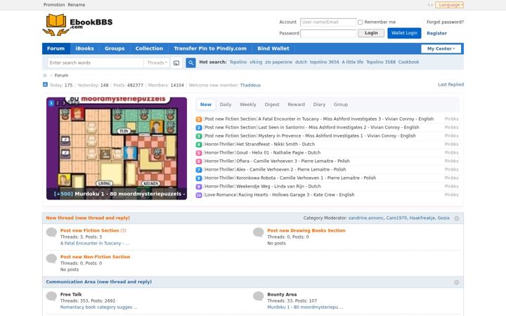Click the Murdoku puzzle slideshow image
506x316 pixels.
click(117, 148)
